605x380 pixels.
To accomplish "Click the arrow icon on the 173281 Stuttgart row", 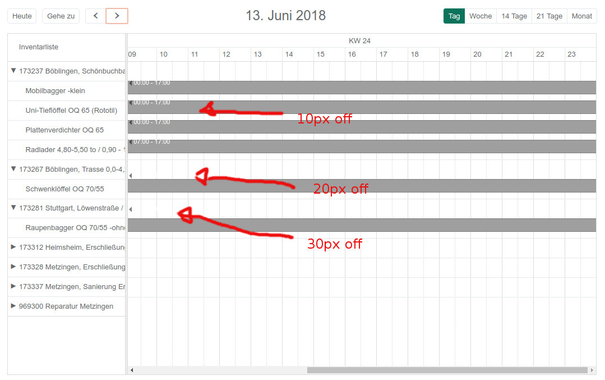I will 131,209.
